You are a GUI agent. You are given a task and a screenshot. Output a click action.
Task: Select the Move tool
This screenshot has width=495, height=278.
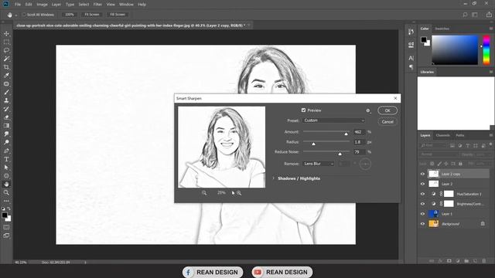tap(6, 33)
